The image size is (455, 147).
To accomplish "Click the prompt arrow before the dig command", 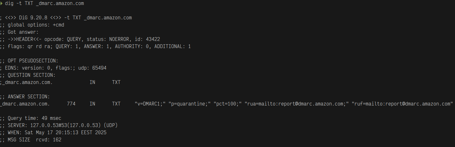I will 2,4.
